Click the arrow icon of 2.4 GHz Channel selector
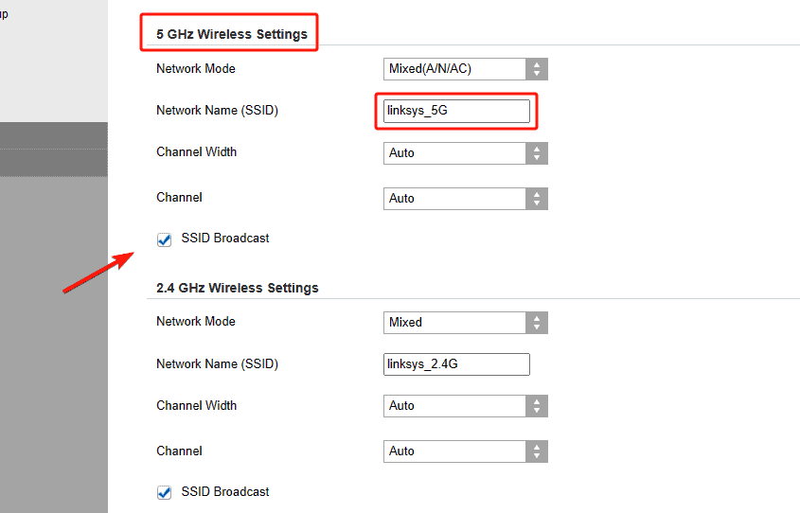Screen dimensions: 800x513 536,451
